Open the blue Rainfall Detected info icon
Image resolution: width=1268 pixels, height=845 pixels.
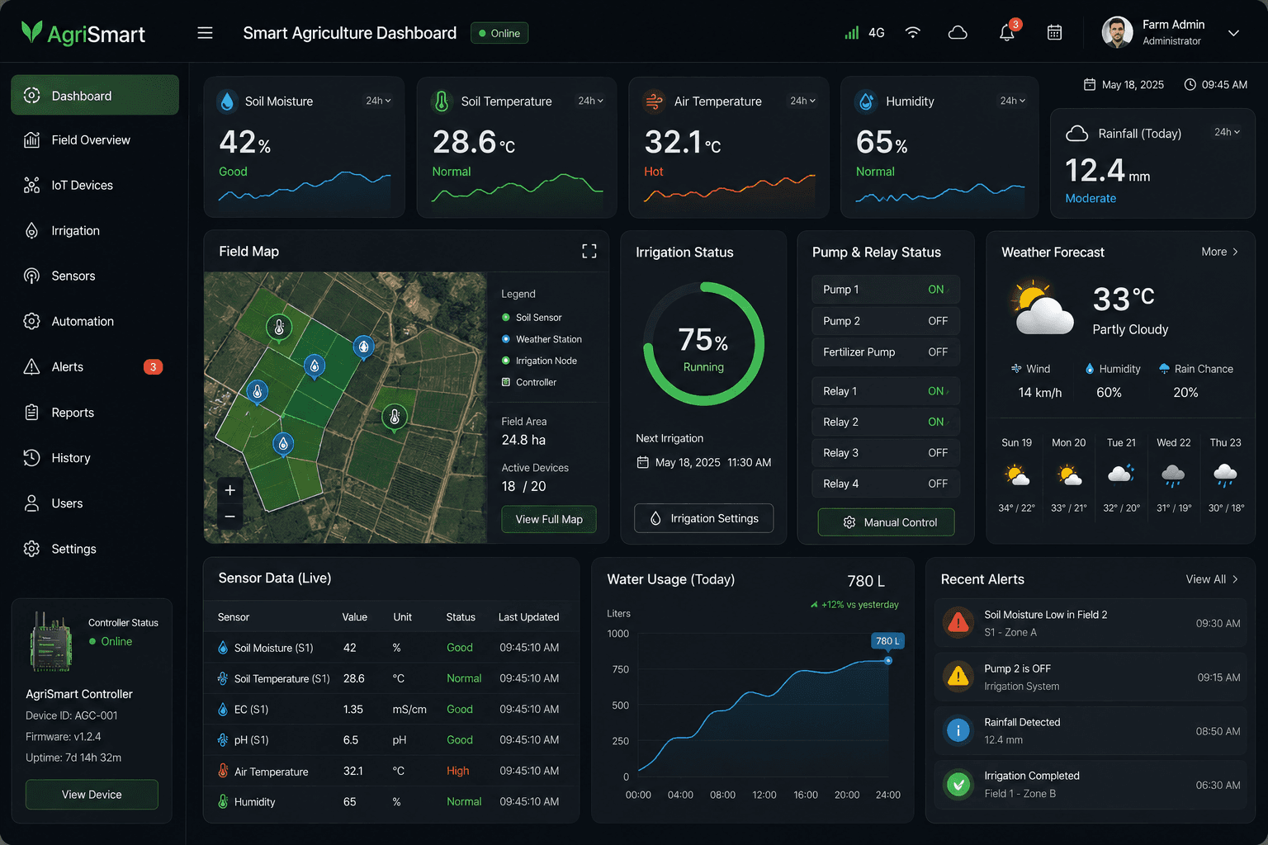tap(958, 730)
